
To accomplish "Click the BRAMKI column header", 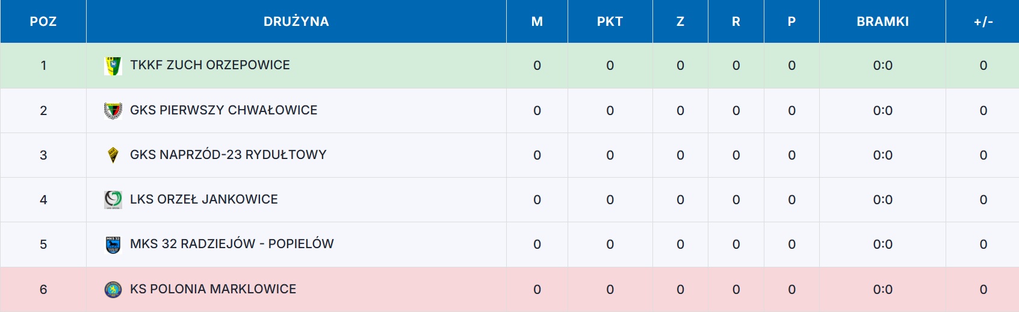I will coord(882,22).
